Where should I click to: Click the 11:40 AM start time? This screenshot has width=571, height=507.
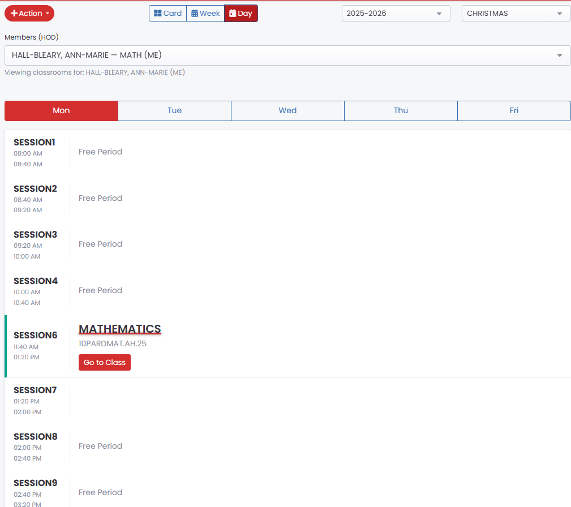pyautogui.click(x=26, y=347)
